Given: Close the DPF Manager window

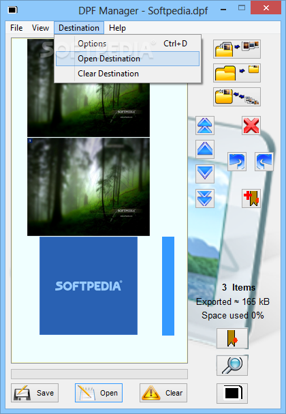Looking at the screenshot, I should [266, 8].
